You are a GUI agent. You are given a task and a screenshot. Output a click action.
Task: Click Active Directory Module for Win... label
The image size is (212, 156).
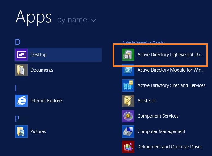171,70
